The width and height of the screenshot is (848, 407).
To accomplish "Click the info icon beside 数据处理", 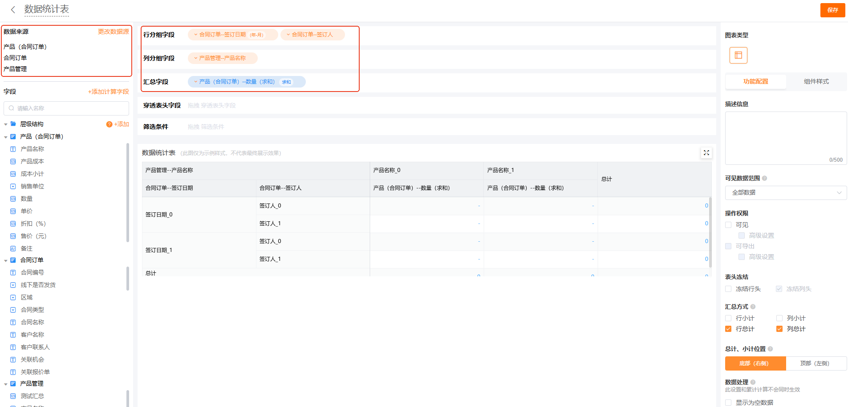I will click(x=753, y=382).
